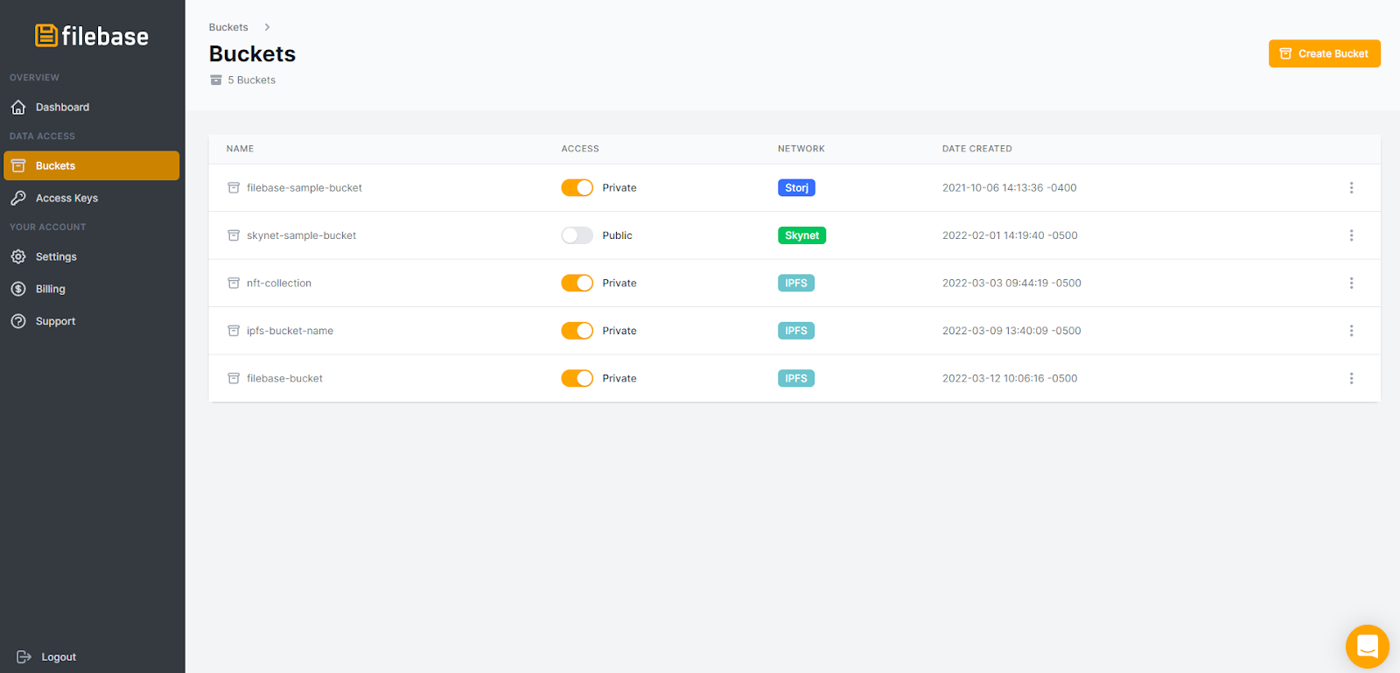
Task: Click the bucket icon beside skynet-sample-bucket
Action: pos(234,235)
